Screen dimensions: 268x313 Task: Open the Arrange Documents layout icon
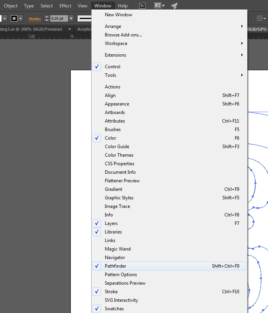point(157,5)
